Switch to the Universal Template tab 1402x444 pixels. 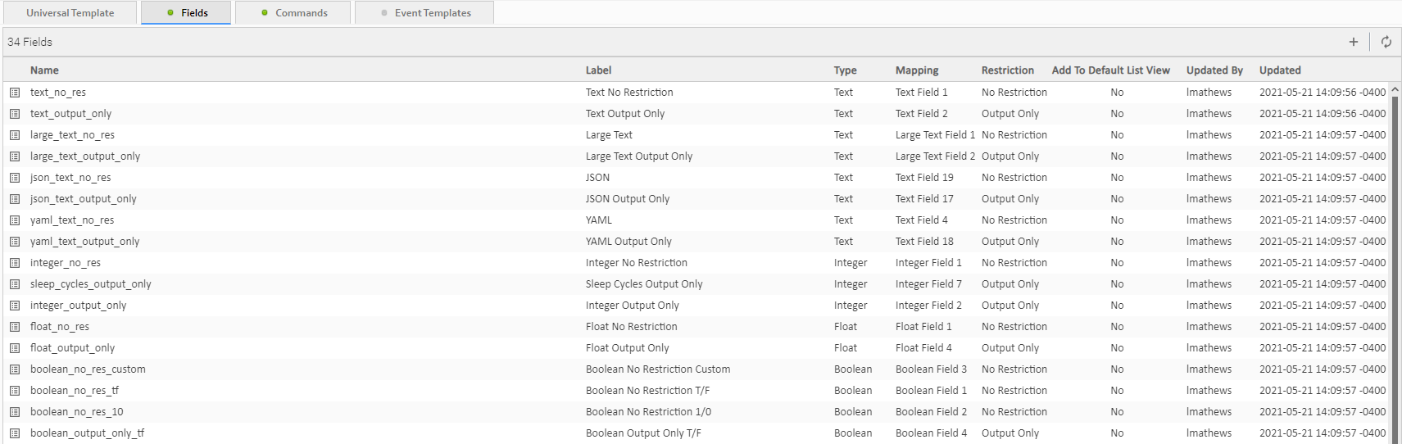pyautogui.click(x=70, y=13)
